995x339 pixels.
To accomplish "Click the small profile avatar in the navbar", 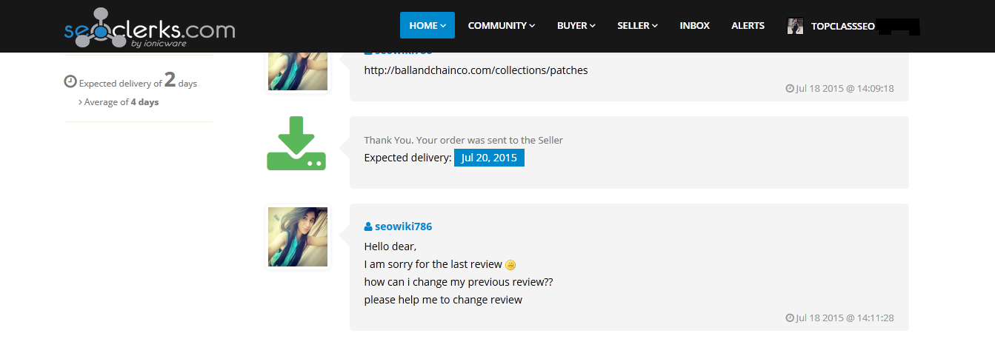I will point(795,26).
